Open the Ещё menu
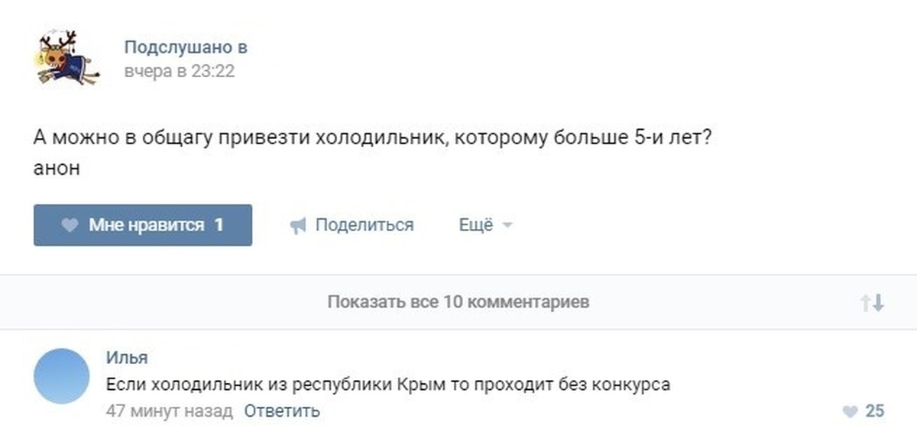The height and width of the screenshot is (435, 917). tap(475, 225)
